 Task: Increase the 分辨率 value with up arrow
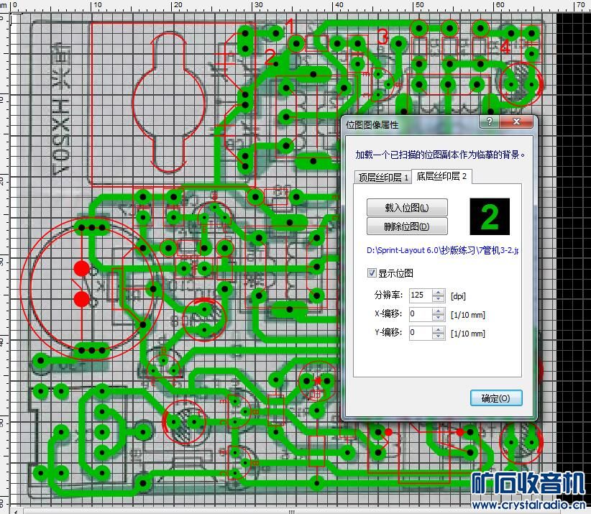pos(438,292)
